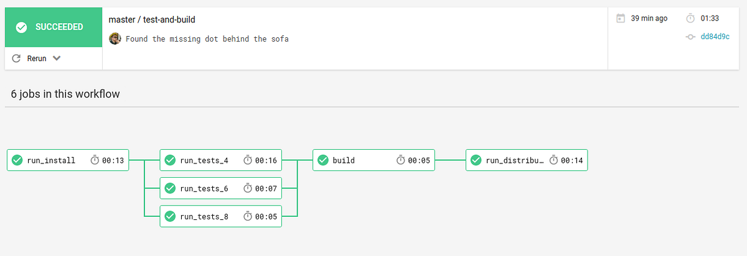
Task: Click the success check icon on run_tests_4
Action: point(170,160)
